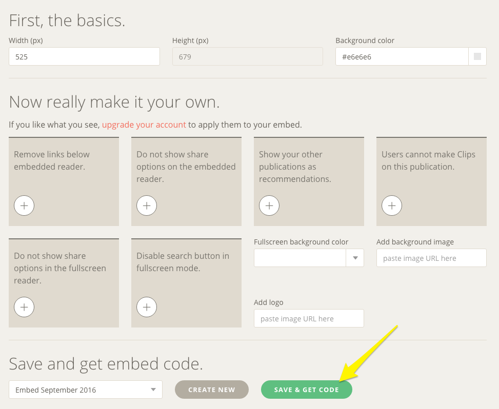Click the Width (px) input field
499x409 pixels.
[x=84, y=56]
